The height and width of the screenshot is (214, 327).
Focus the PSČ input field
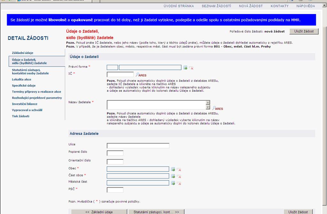[115, 190]
